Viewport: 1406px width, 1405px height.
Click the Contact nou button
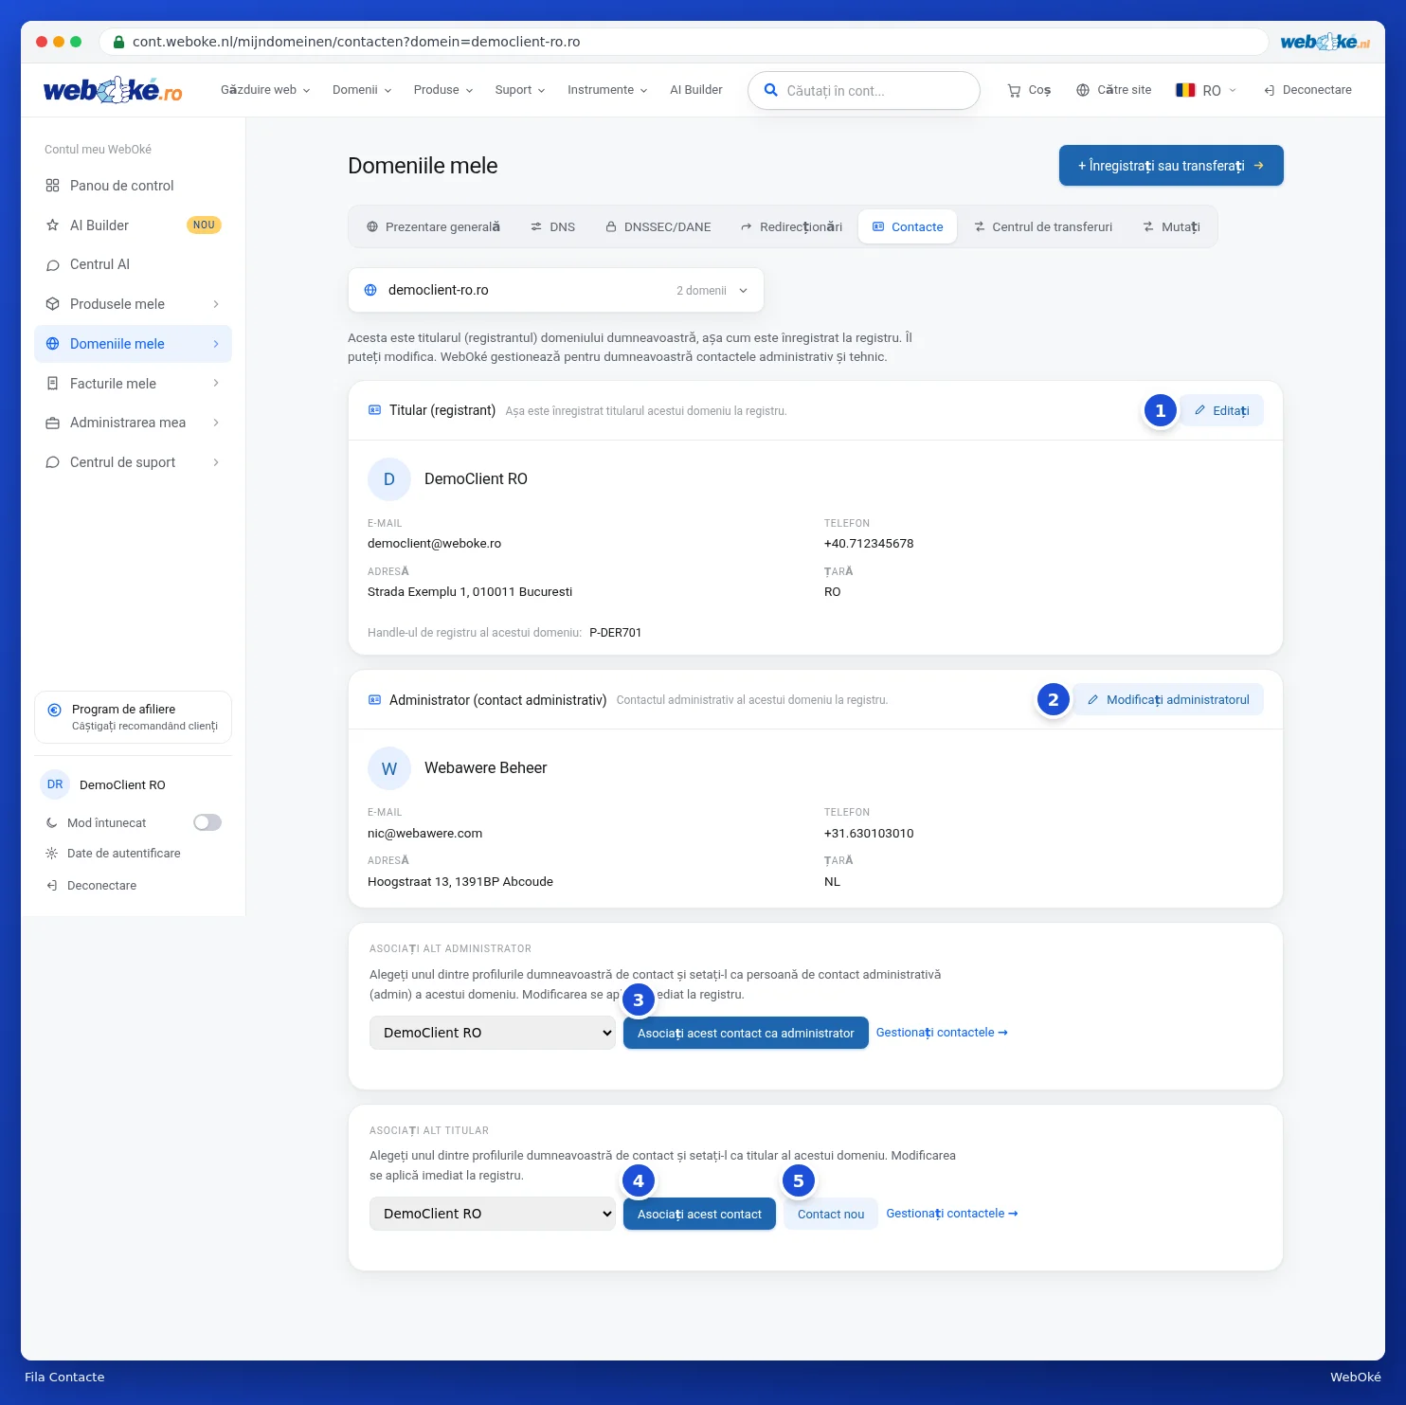click(831, 1214)
